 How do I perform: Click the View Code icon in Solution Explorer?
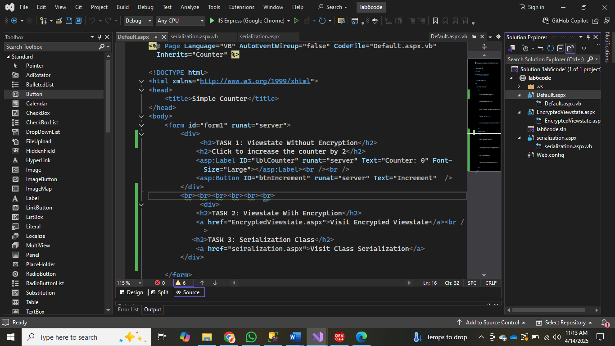point(584,48)
